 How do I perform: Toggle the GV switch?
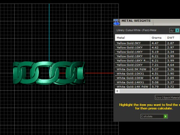[174, 30]
